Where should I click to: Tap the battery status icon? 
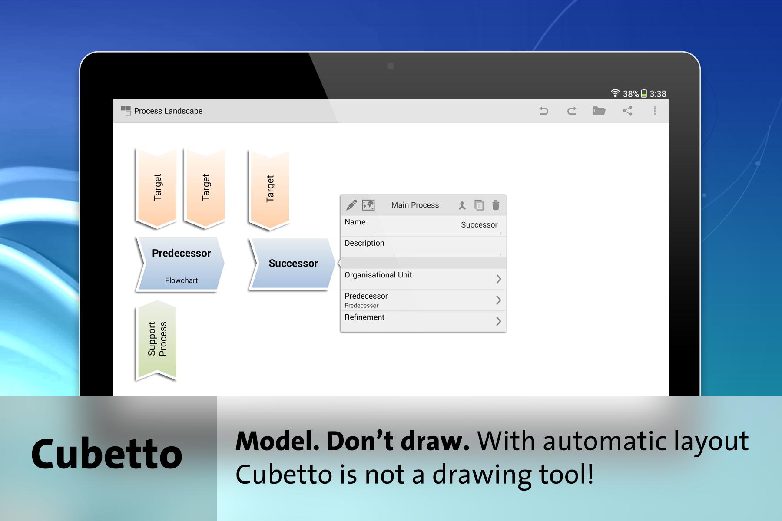[644, 93]
